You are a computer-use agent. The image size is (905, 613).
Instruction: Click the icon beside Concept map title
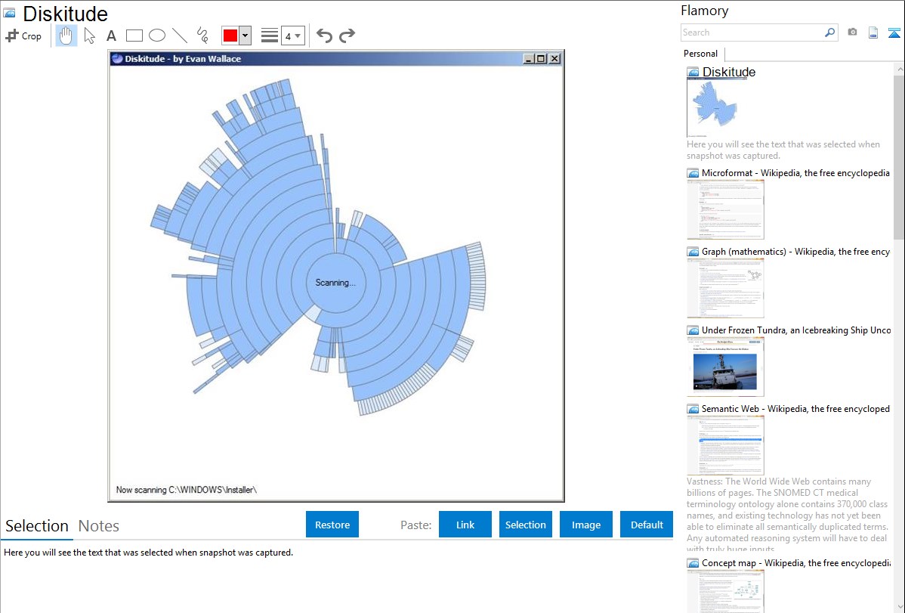[x=693, y=563]
